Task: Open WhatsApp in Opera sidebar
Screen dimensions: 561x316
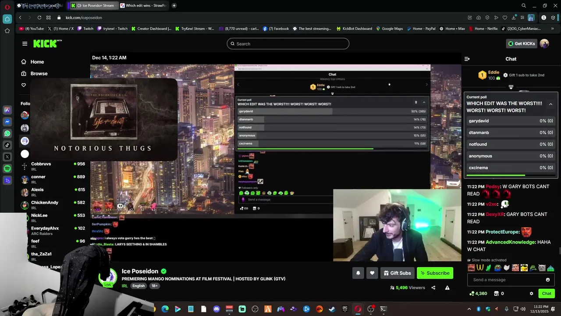Action: [7, 133]
